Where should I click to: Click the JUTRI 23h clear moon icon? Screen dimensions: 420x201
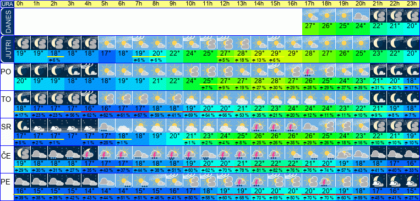click(x=412, y=43)
